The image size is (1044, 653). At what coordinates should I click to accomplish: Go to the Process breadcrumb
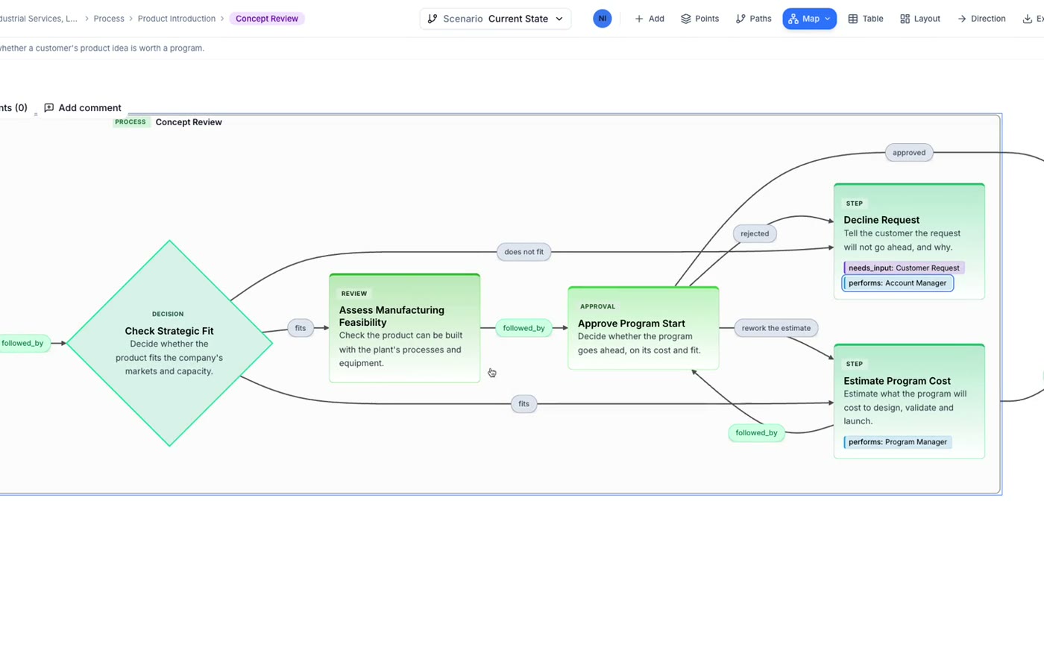tap(109, 19)
